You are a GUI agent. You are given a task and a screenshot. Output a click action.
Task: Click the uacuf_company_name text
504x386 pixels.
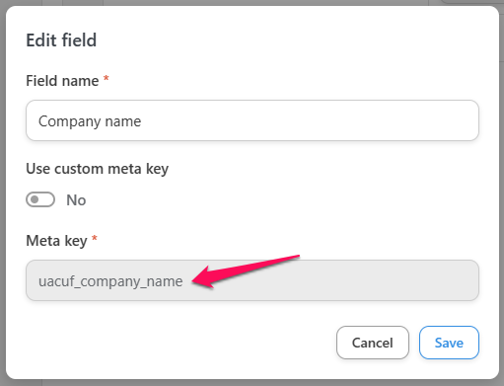point(110,281)
